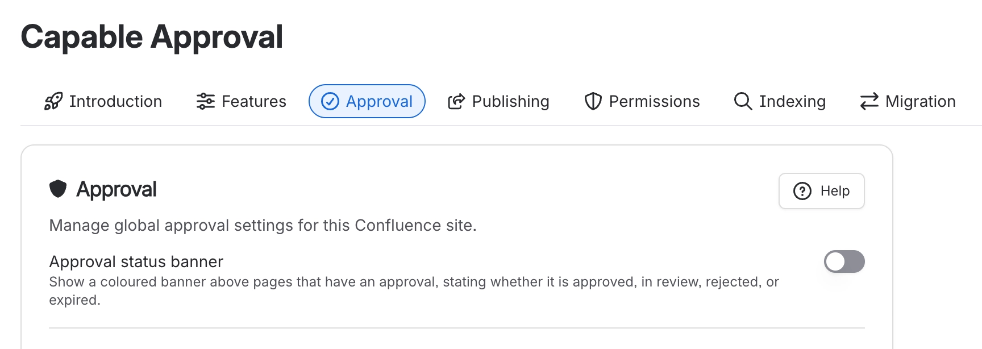Open the Indexing tab
The image size is (982, 349).
(780, 101)
